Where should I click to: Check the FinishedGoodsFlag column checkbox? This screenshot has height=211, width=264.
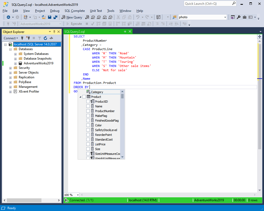click(x=88, y=121)
